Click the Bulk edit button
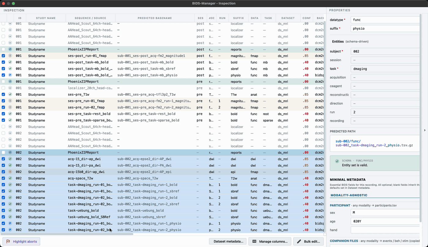The height and width of the screenshot is (247, 428). (x=308, y=241)
